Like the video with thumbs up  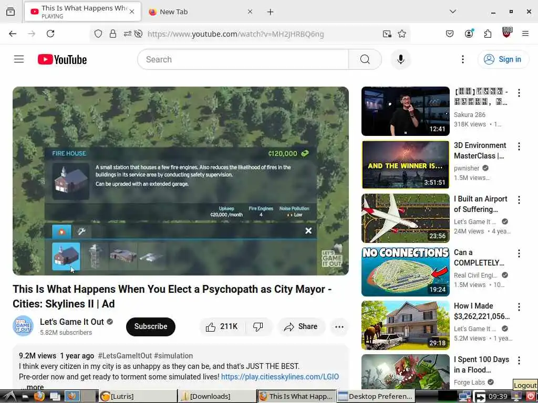pyautogui.click(x=222, y=326)
